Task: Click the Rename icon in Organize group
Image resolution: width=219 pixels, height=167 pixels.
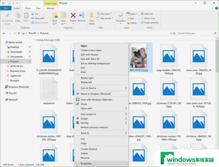Action: (x=81, y=15)
